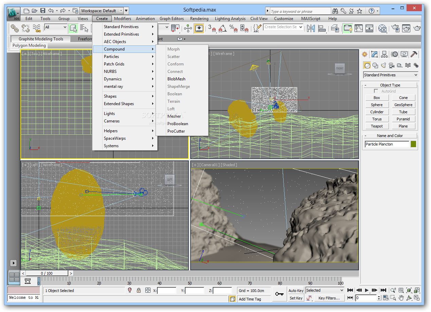Select the Space Warps category icon
The width and height of the screenshot is (431, 312).
point(408,65)
